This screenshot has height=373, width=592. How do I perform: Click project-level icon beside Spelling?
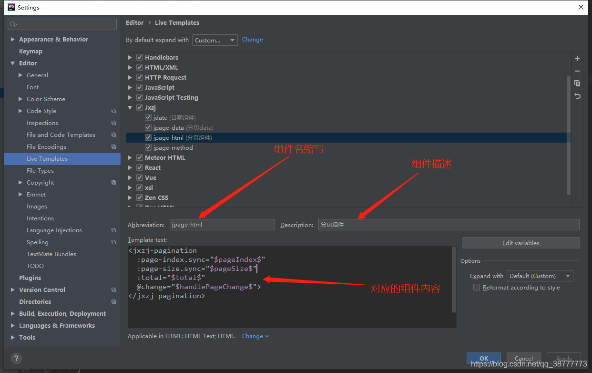point(113,242)
